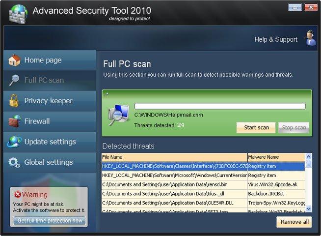321x236 pixels.
Task: Click the magnifier icon beside Full PC scan
Action: [x=14, y=80]
